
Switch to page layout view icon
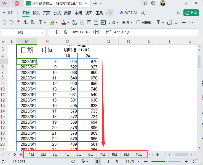[116, 161]
